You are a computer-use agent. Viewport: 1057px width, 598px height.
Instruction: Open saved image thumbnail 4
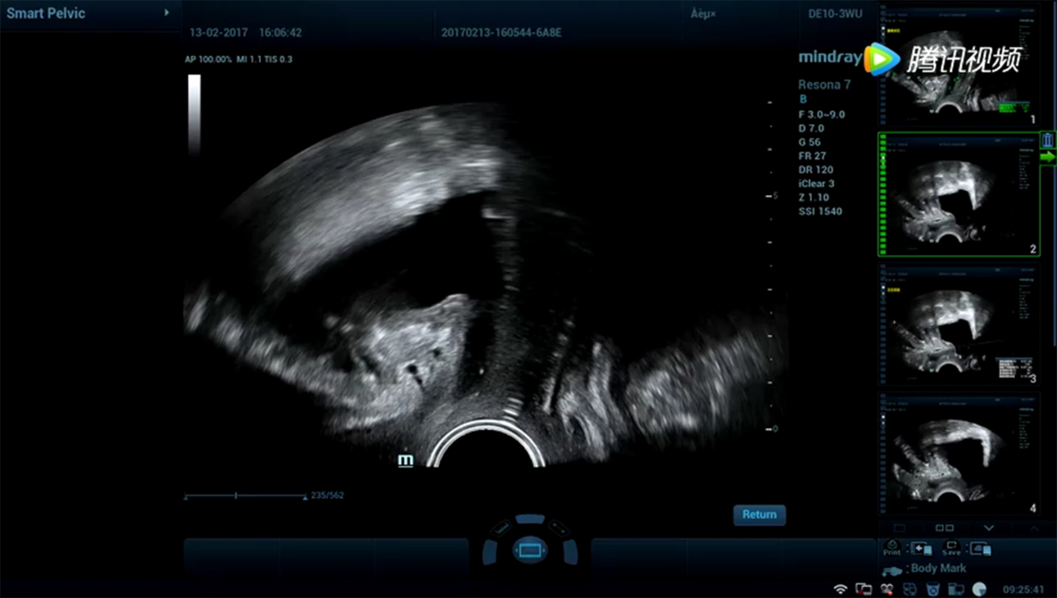click(x=959, y=455)
